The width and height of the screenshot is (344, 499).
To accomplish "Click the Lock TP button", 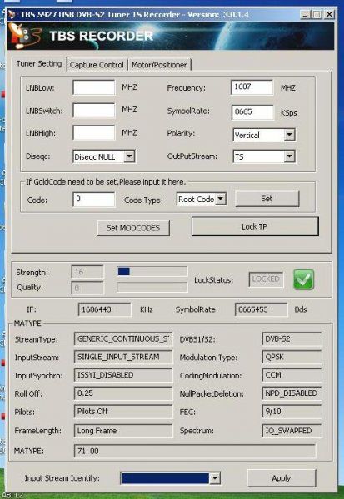I will (255, 226).
